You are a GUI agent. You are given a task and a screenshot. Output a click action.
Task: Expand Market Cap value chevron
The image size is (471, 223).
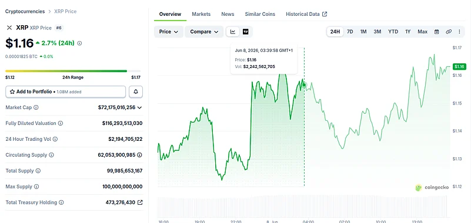pyautogui.click(x=139, y=107)
